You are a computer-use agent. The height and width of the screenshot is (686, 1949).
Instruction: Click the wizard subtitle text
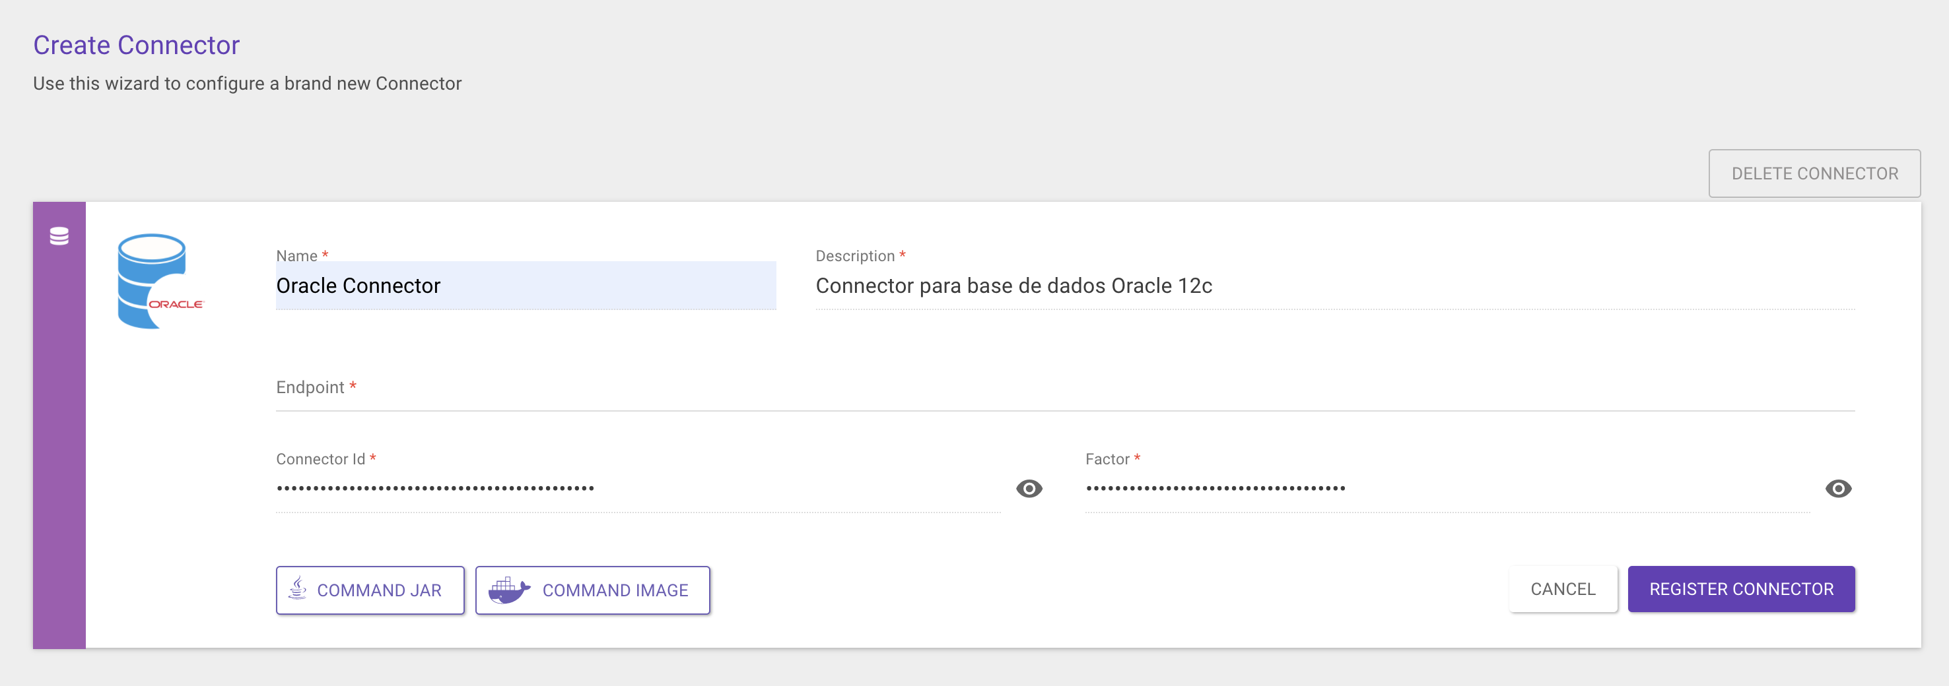[x=247, y=83]
